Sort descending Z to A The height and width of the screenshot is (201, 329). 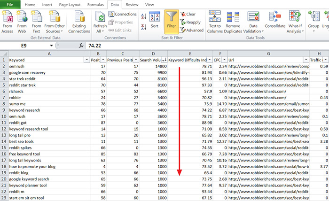point(143,27)
